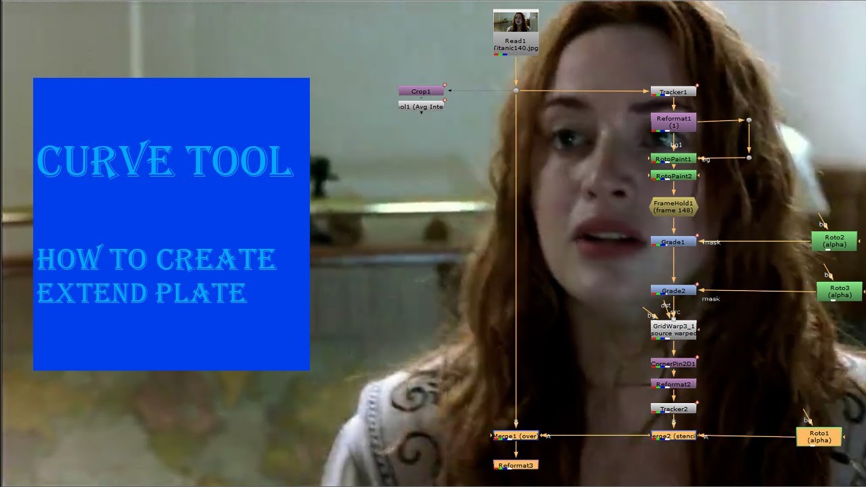Viewport: 866px width, 487px height.
Task: Select the RotoPaint1 node
Action: pos(673,159)
